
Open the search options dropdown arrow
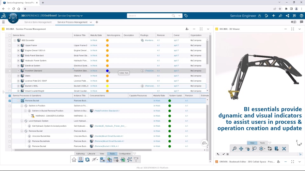coord(179,16)
